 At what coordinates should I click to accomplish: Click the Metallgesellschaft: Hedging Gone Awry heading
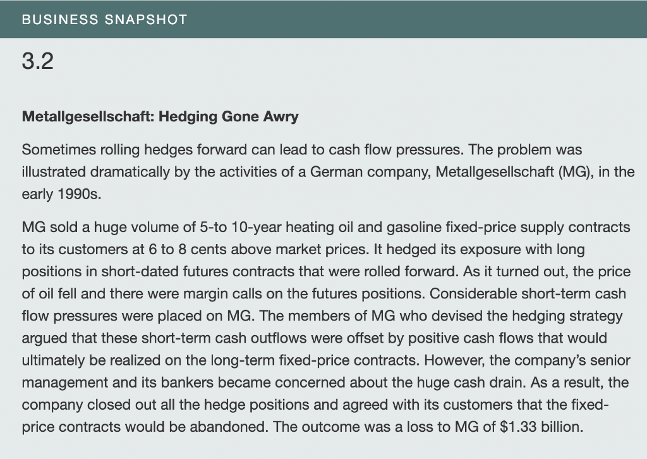(x=160, y=116)
